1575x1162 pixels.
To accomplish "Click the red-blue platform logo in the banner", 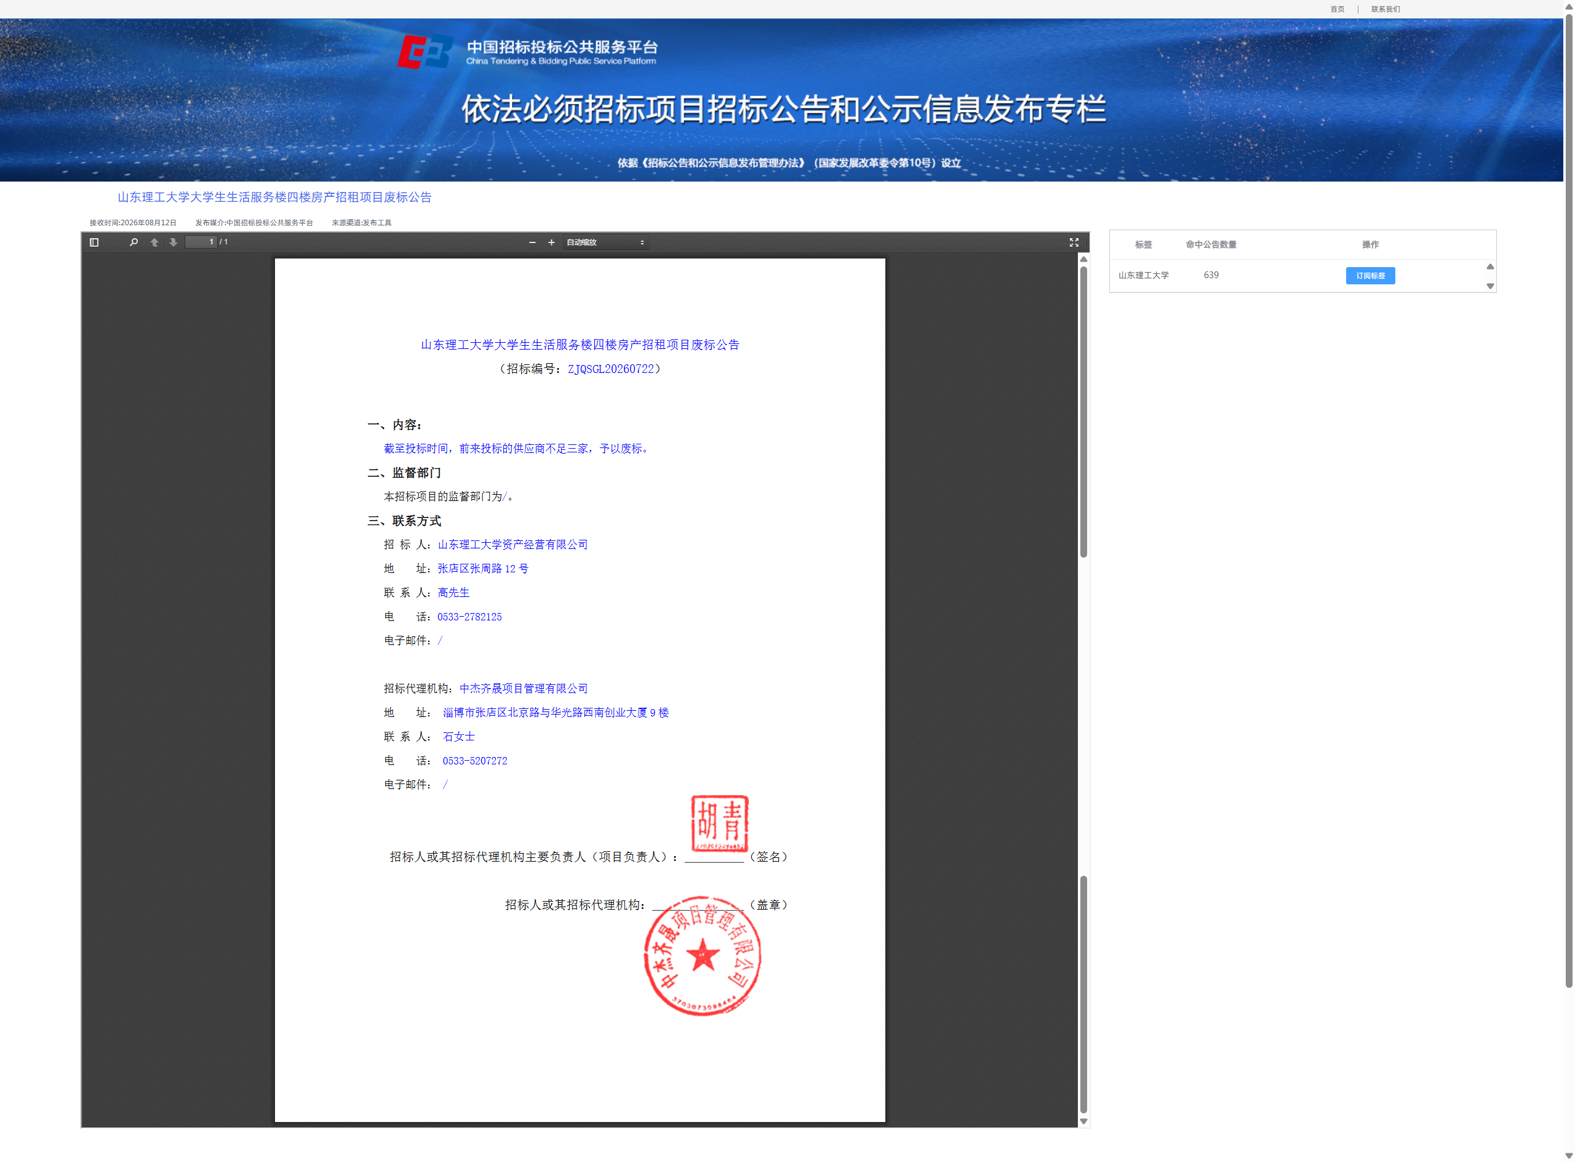I will pyautogui.click(x=425, y=52).
